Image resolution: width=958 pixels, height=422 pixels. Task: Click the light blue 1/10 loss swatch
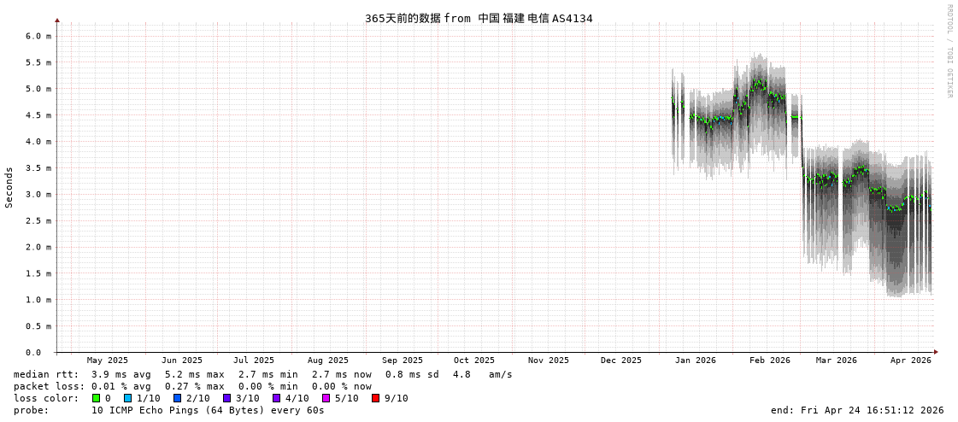128,398
